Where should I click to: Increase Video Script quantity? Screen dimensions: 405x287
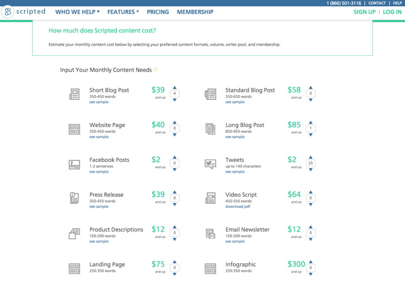click(x=311, y=192)
